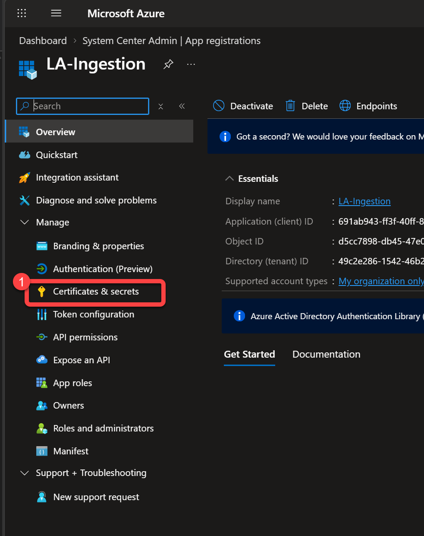
Task: Open the Overview page
Action: (x=99, y=132)
